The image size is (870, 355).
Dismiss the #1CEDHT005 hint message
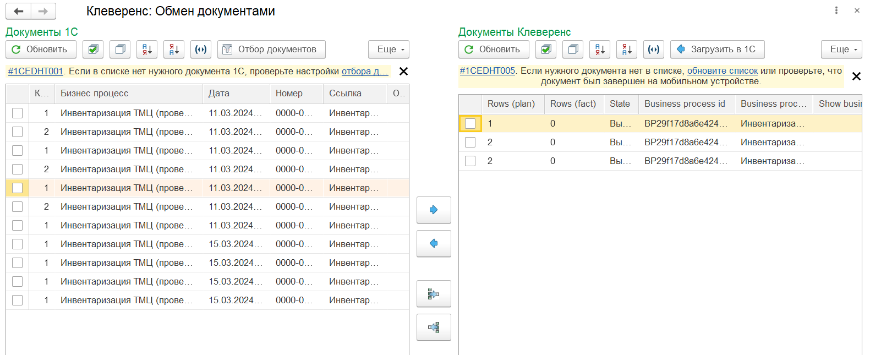[856, 76]
